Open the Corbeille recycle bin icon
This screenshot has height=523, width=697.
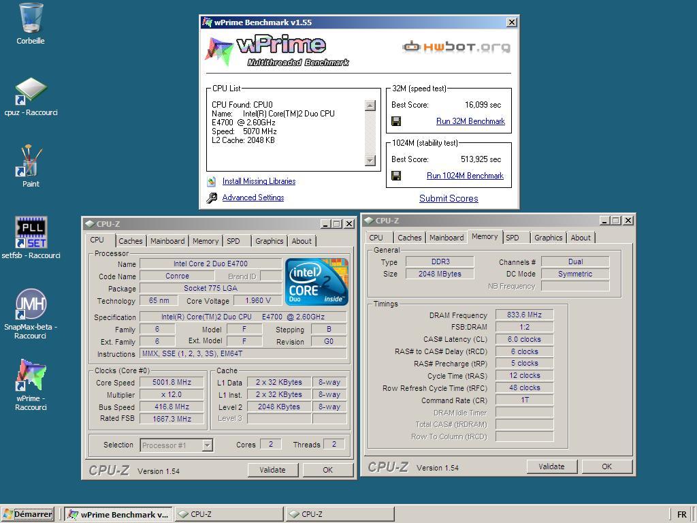point(31,18)
